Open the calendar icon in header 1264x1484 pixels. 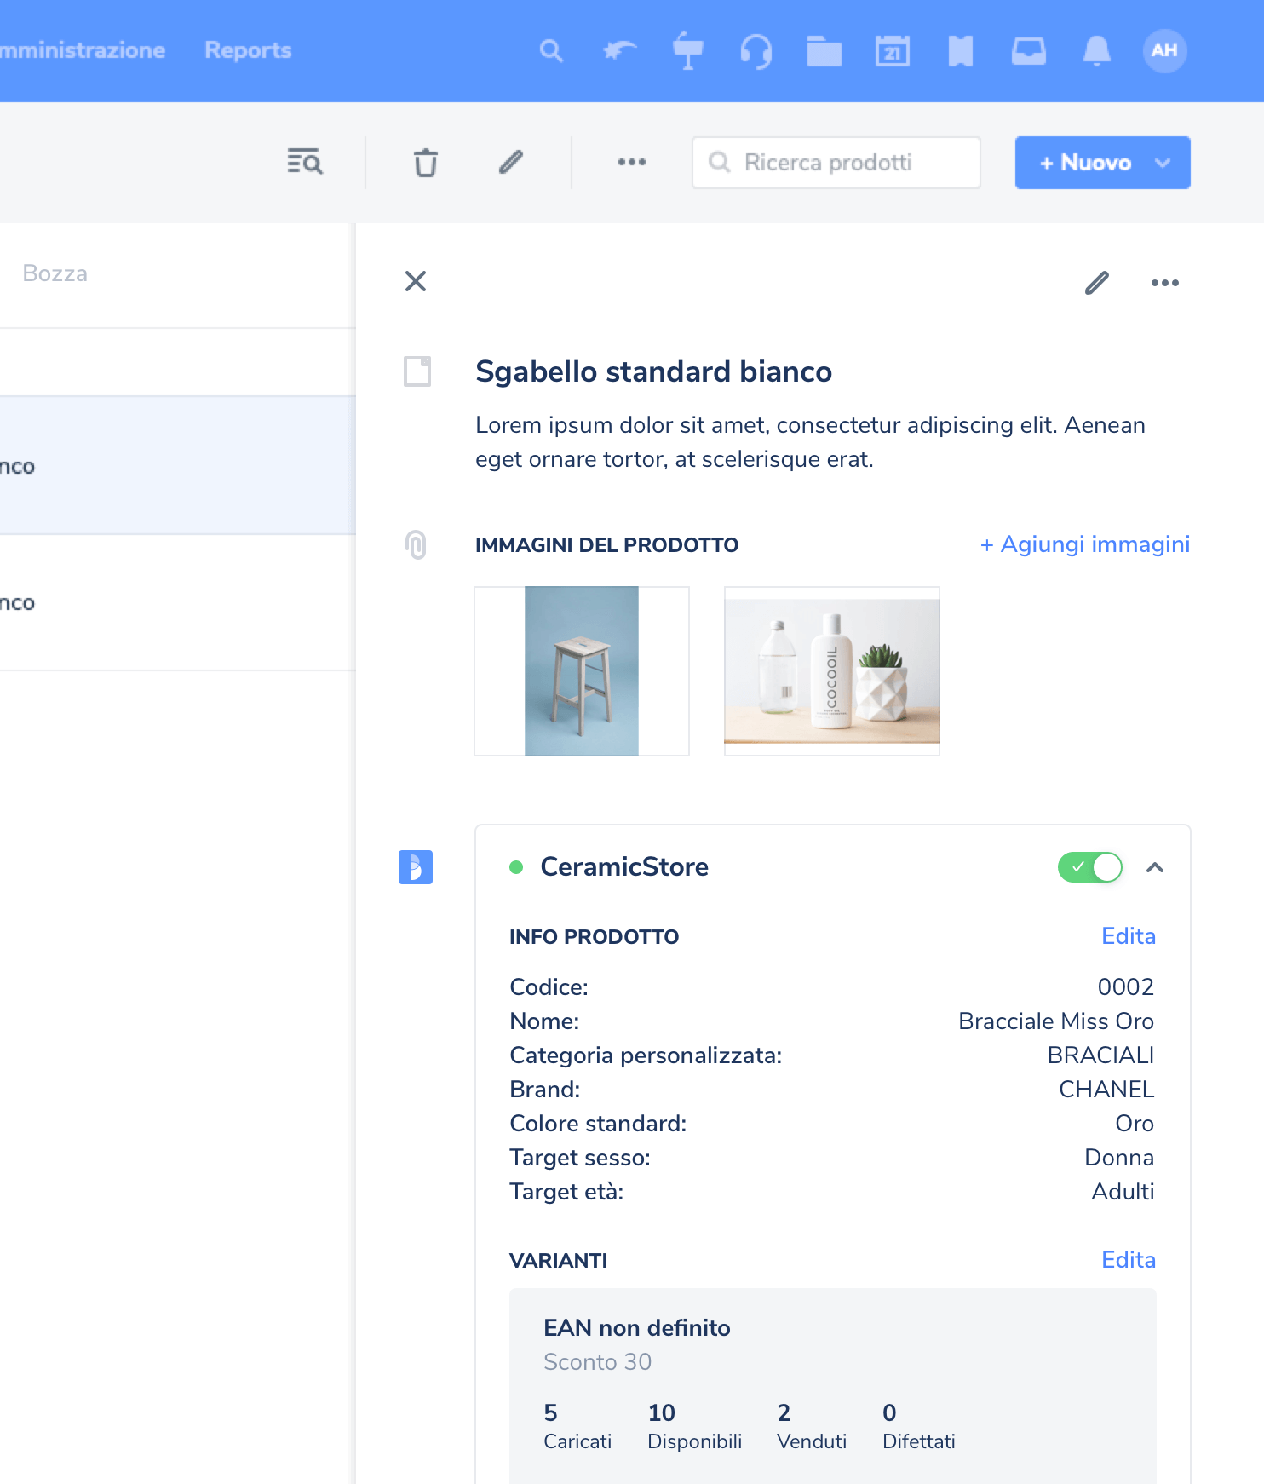[x=892, y=51]
